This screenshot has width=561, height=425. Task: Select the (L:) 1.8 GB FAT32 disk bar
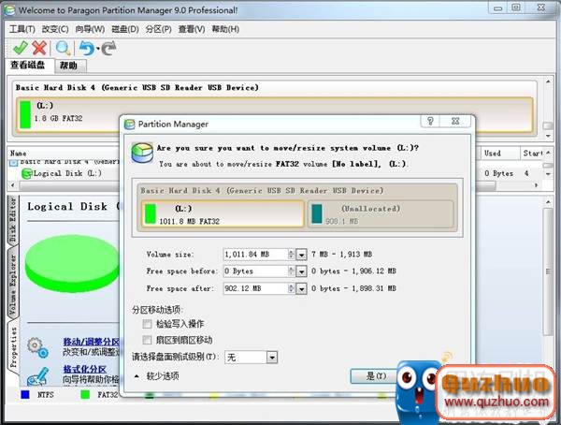tap(274, 114)
